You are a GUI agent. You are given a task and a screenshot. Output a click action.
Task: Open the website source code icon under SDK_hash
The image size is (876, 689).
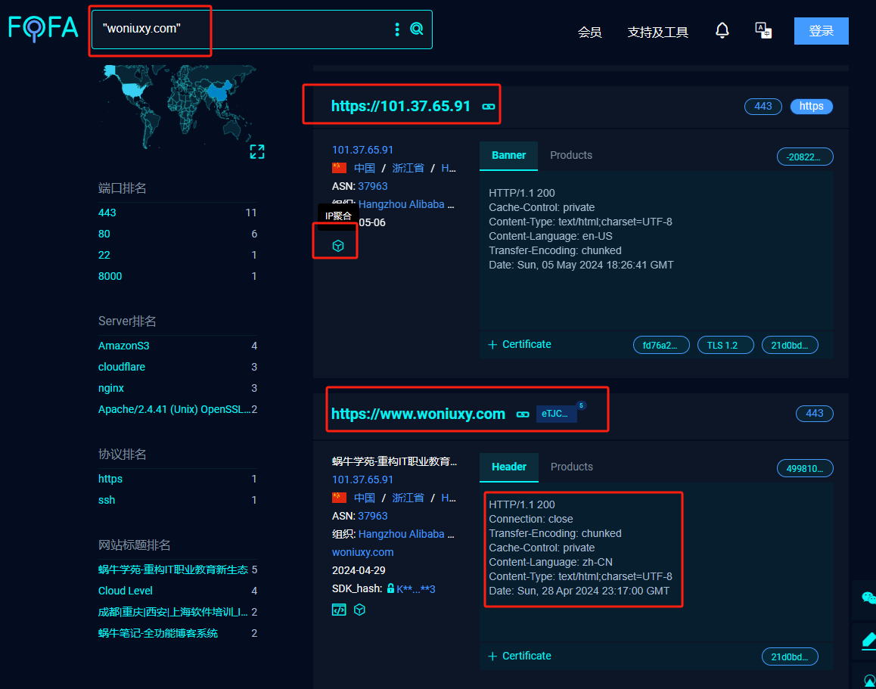[339, 610]
